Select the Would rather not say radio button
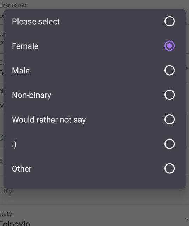 pyautogui.click(x=169, y=120)
